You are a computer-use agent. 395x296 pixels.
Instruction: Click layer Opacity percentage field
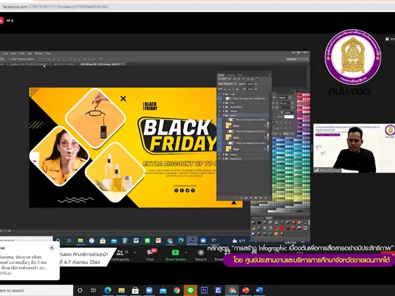[250, 84]
